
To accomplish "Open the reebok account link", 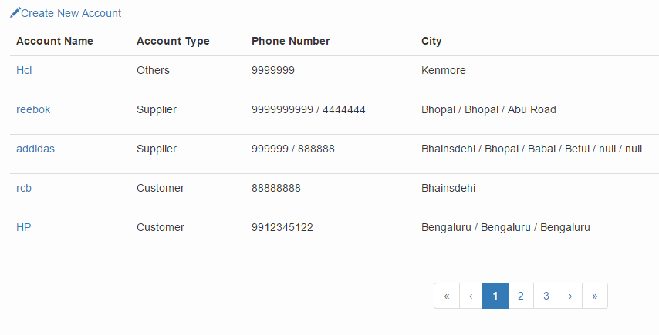I will [x=33, y=109].
